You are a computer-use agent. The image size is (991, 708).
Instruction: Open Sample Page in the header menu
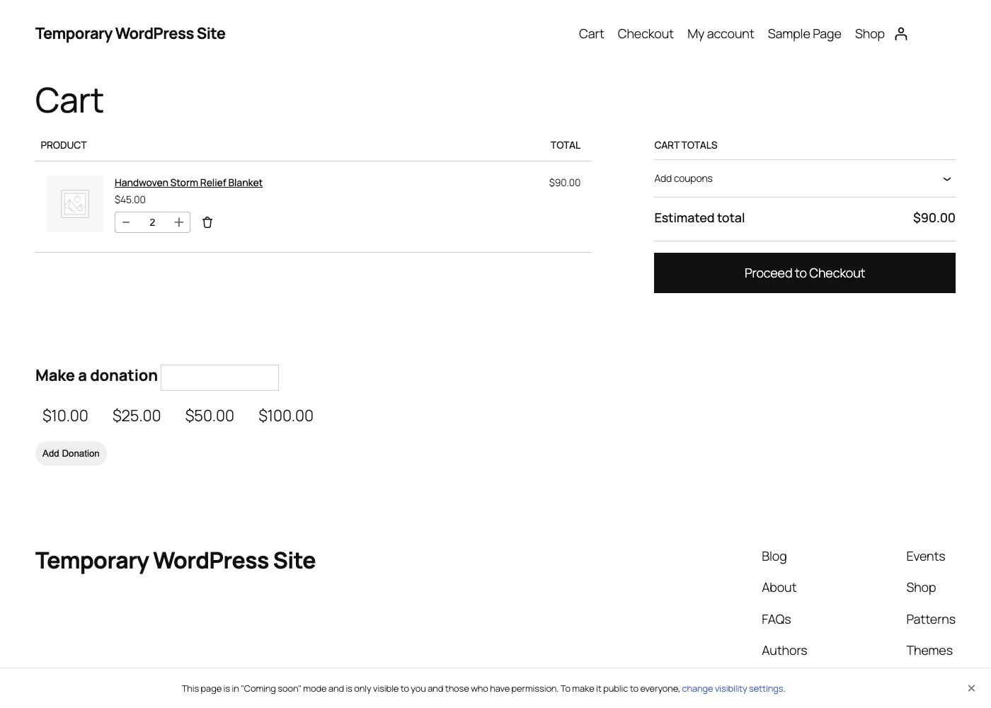coord(804,34)
